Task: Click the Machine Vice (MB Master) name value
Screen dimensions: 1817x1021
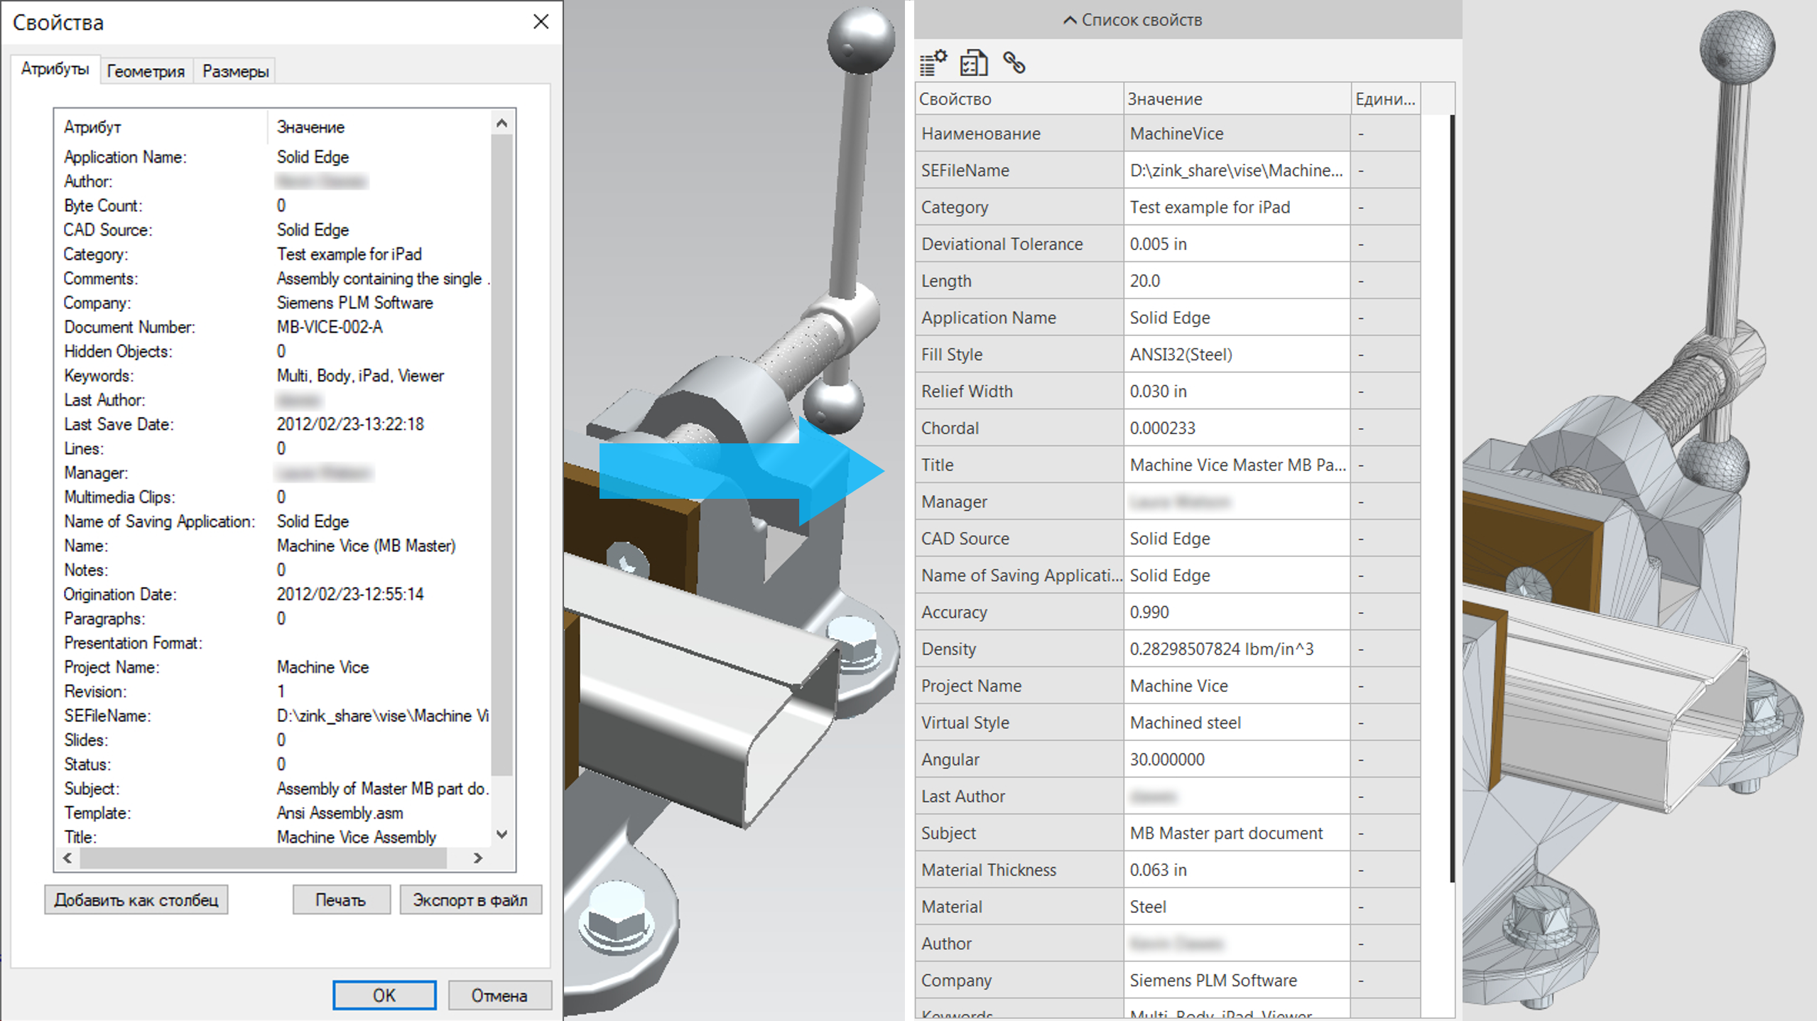Action: click(x=367, y=546)
